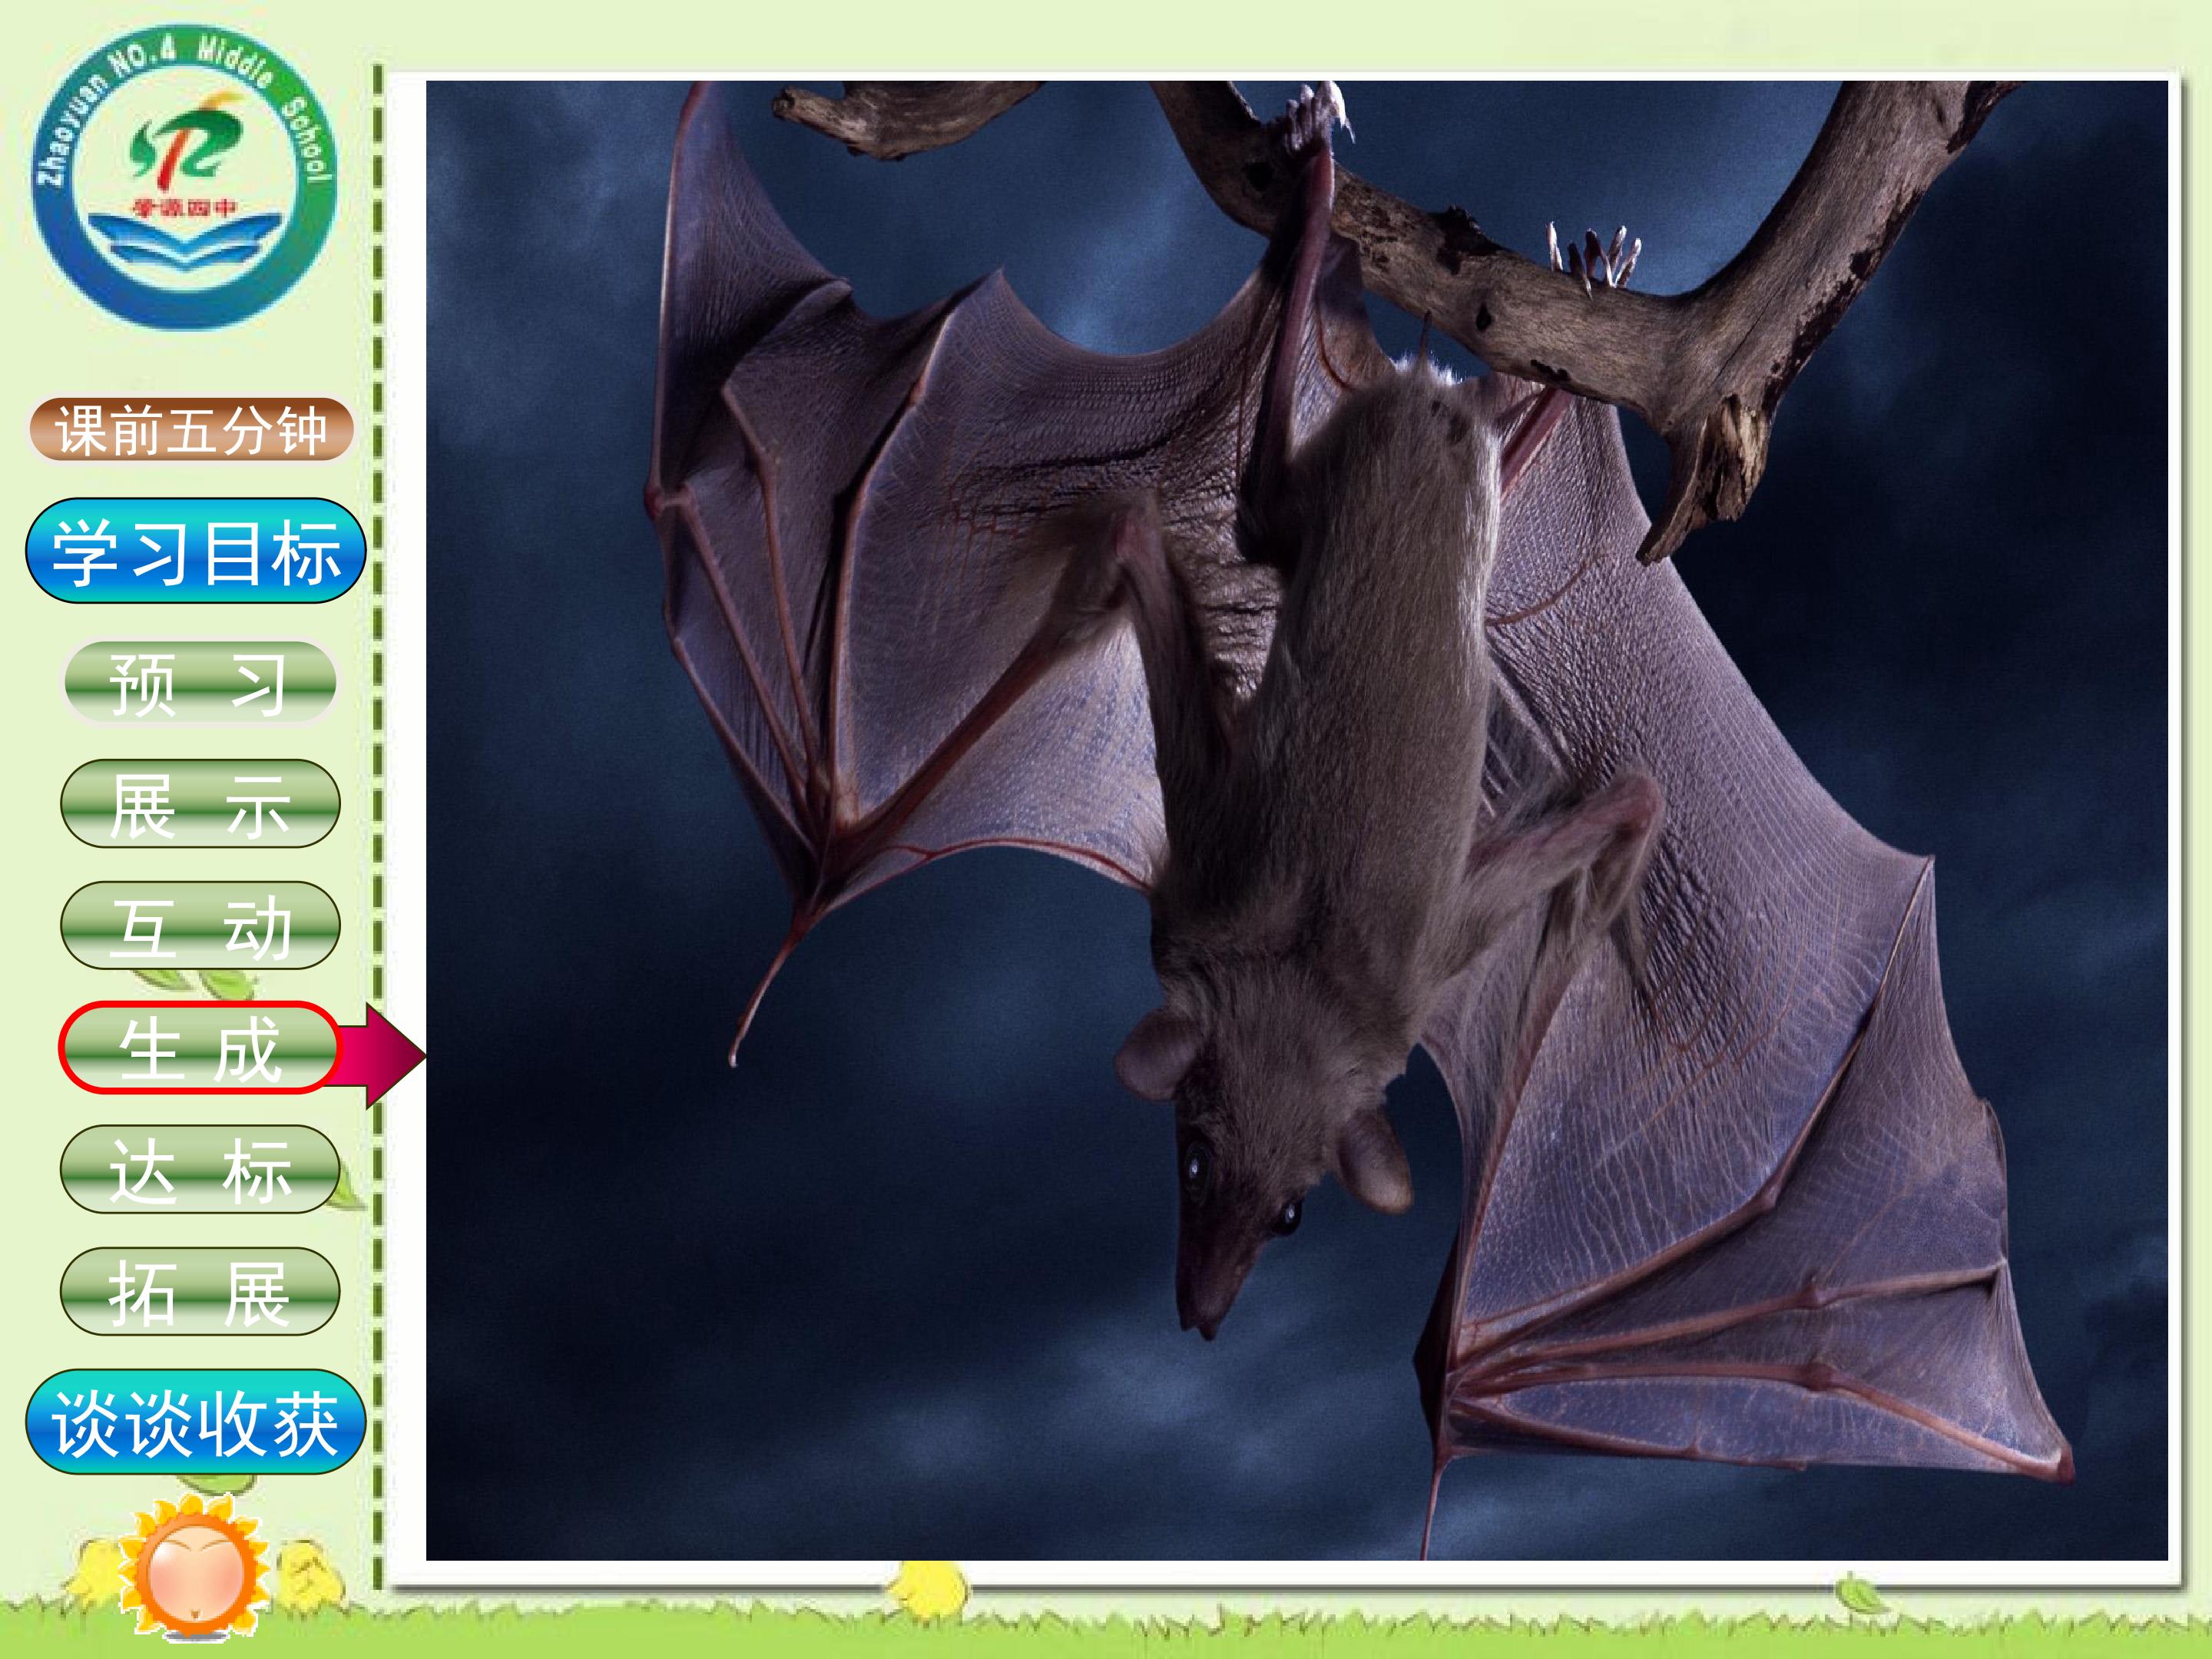Go to 学习目标 section
2212x1659 pixels.
pyautogui.click(x=196, y=551)
